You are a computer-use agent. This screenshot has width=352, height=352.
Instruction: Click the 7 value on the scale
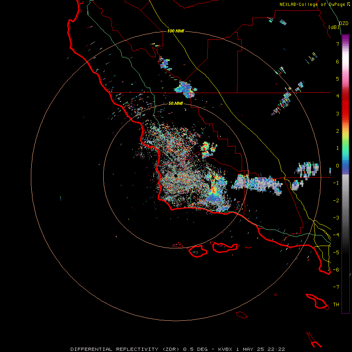click(338, 44)
